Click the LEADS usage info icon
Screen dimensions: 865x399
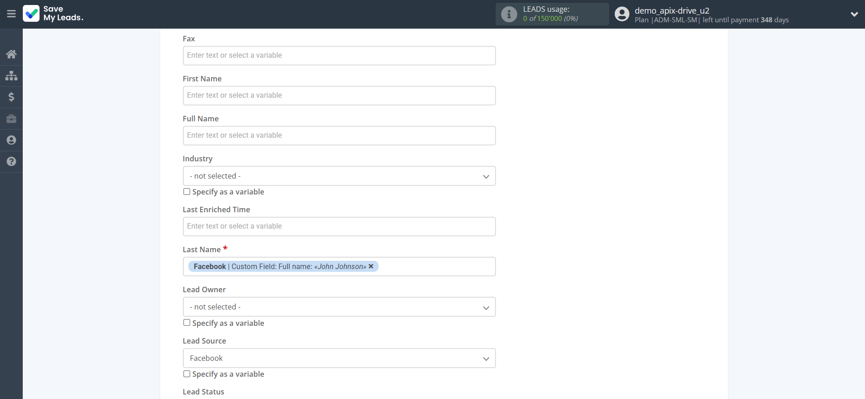click(509, 15)
